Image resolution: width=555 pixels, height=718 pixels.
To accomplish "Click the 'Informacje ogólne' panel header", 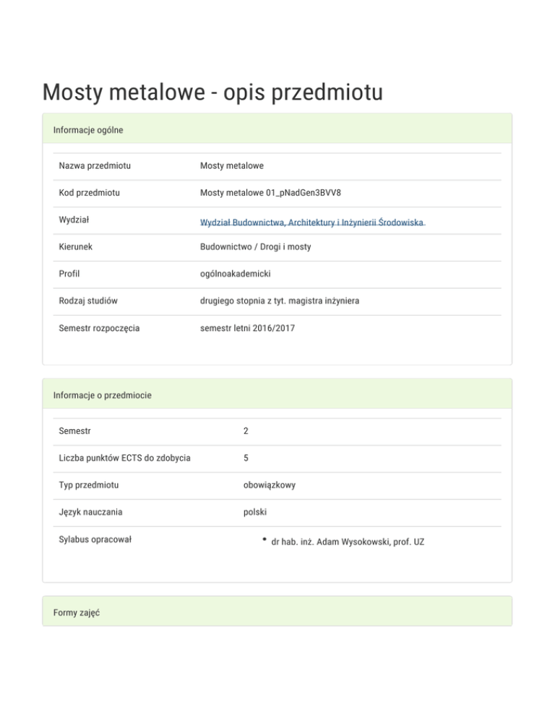I will point(88,130).
